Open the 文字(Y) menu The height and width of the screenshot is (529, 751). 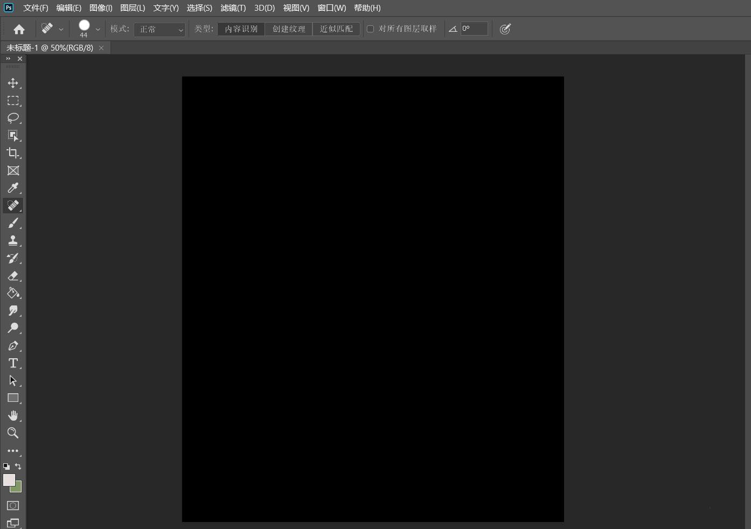166,8
